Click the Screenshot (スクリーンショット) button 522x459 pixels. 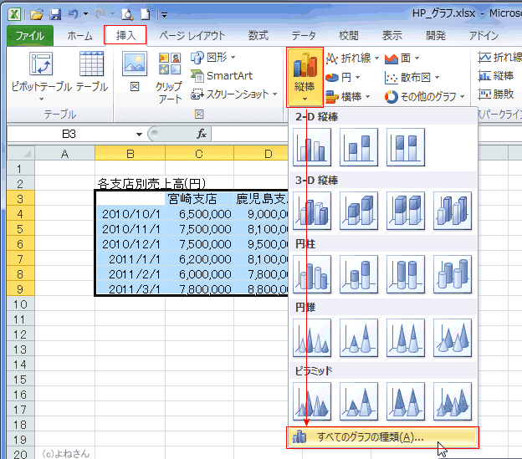(x=236, y=94)
